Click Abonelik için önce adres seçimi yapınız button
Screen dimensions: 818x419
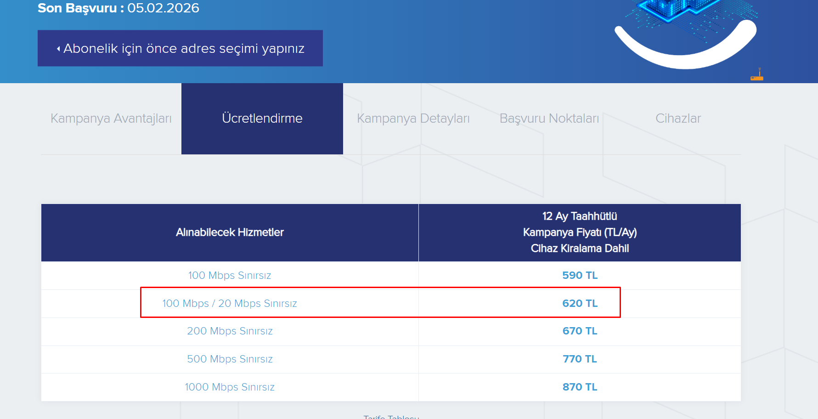(x=180, y=48)
